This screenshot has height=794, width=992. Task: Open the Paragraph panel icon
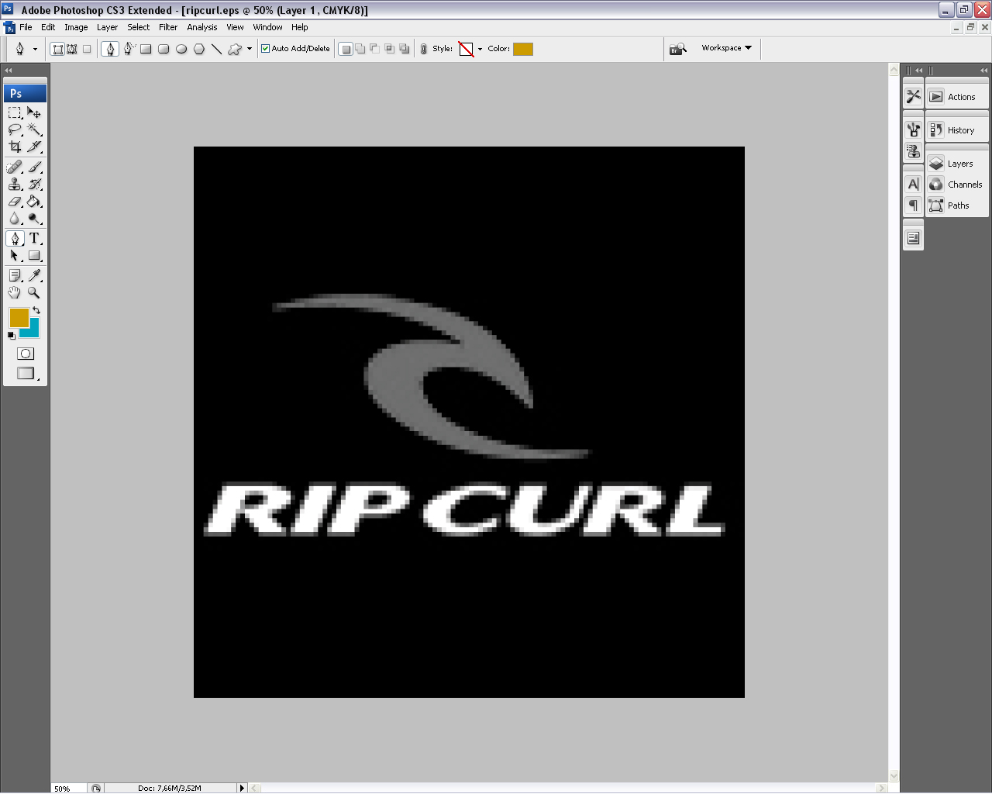(x=914, y=205)
